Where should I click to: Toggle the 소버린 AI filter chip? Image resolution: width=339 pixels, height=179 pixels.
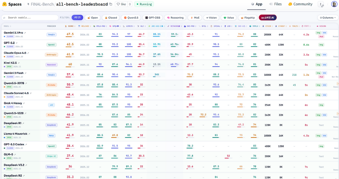click(x=268, y=18)
